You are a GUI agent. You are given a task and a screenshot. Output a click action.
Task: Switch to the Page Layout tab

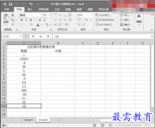pyautogui.click(x=43, y=9)
